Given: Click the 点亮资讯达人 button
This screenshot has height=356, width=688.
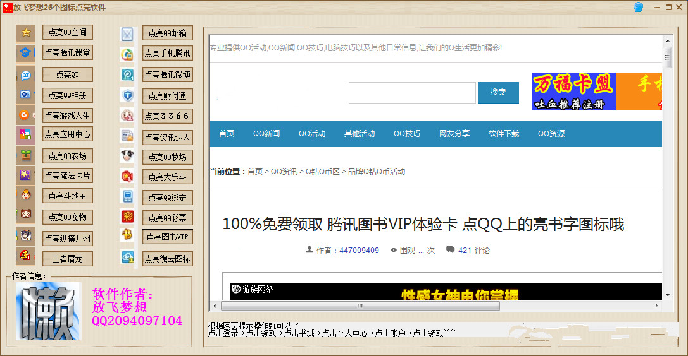Looking at the screenshot, I should 168,138.
